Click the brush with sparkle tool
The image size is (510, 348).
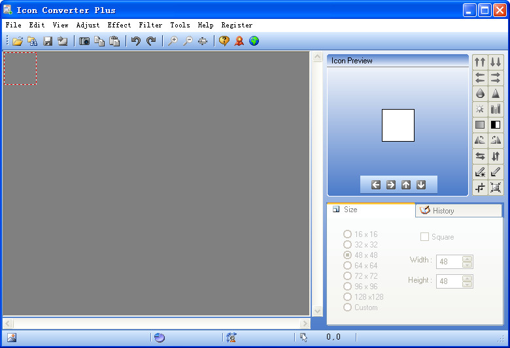click(x=480, y=172)
